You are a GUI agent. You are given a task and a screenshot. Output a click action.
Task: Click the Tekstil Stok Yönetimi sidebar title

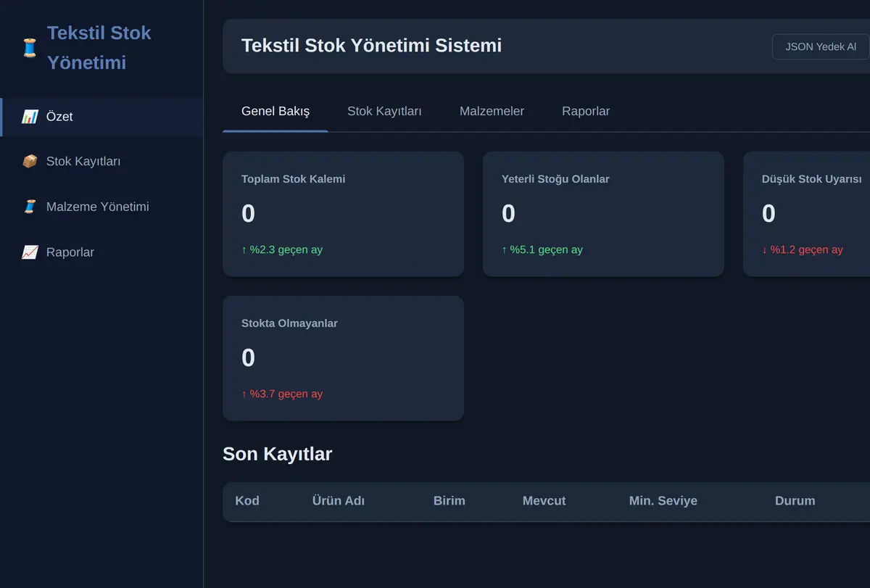click(x=99, y=48)
